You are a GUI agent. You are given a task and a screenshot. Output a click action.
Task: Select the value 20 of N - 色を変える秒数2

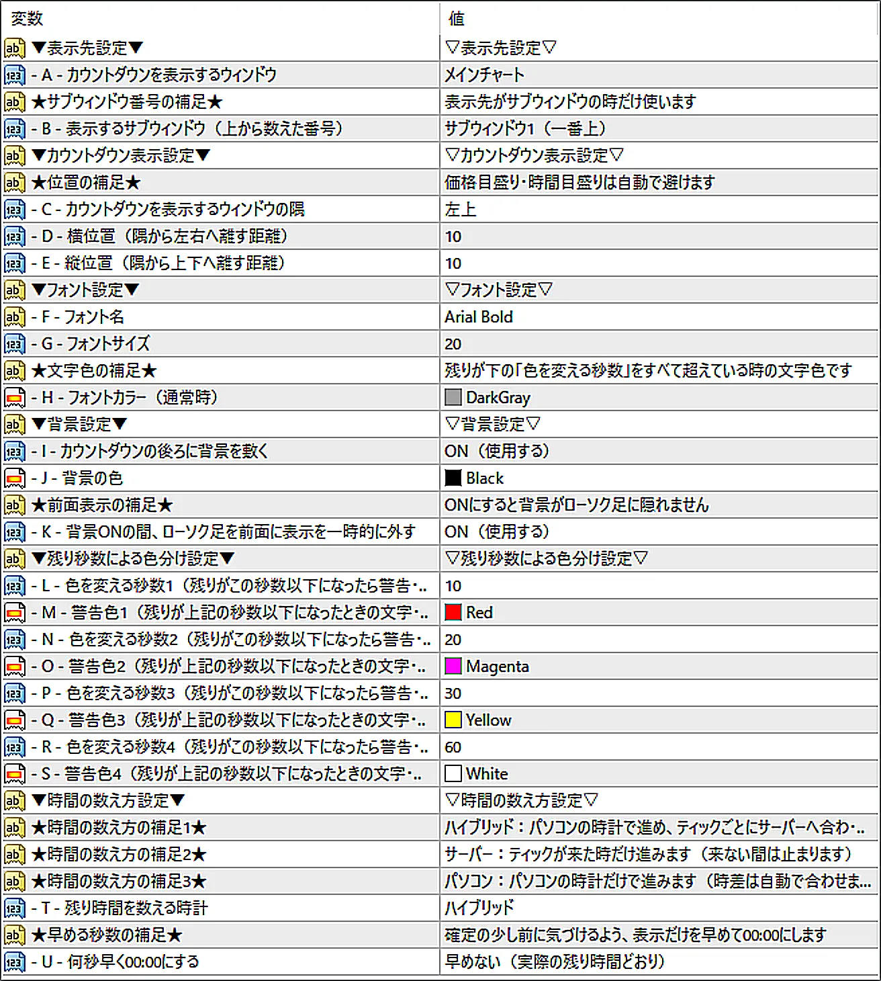(453, 640)
